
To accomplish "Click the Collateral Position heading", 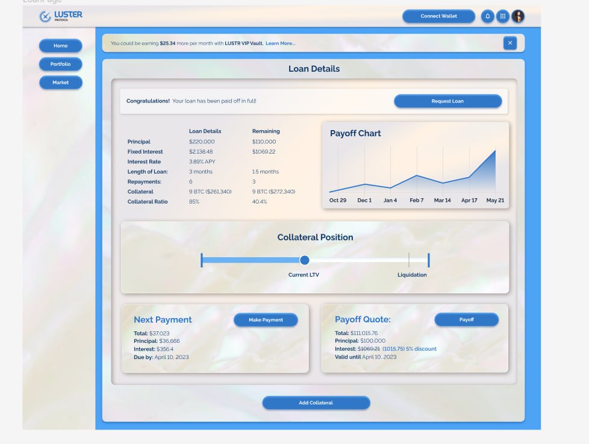I will coord(315,237).
